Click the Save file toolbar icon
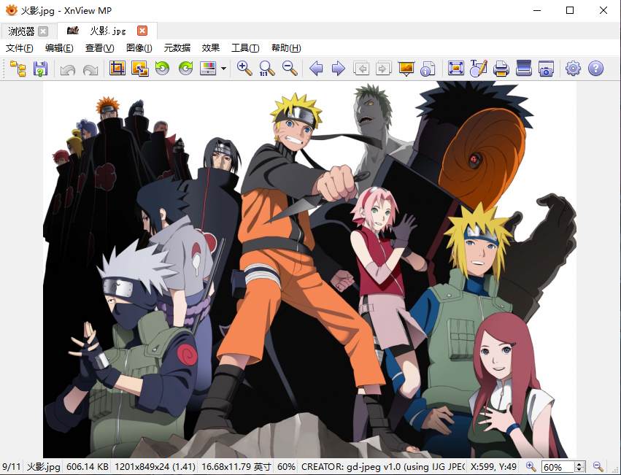 (x=40, y=69)
